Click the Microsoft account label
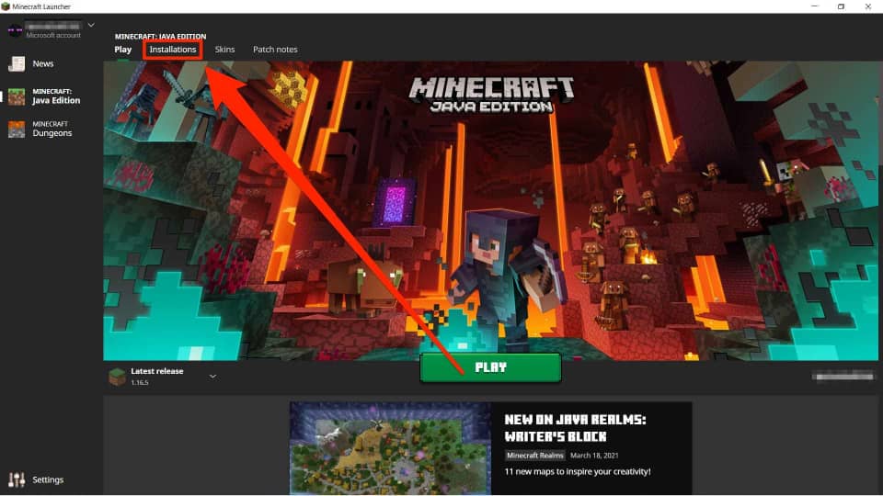 pos(53,35)
